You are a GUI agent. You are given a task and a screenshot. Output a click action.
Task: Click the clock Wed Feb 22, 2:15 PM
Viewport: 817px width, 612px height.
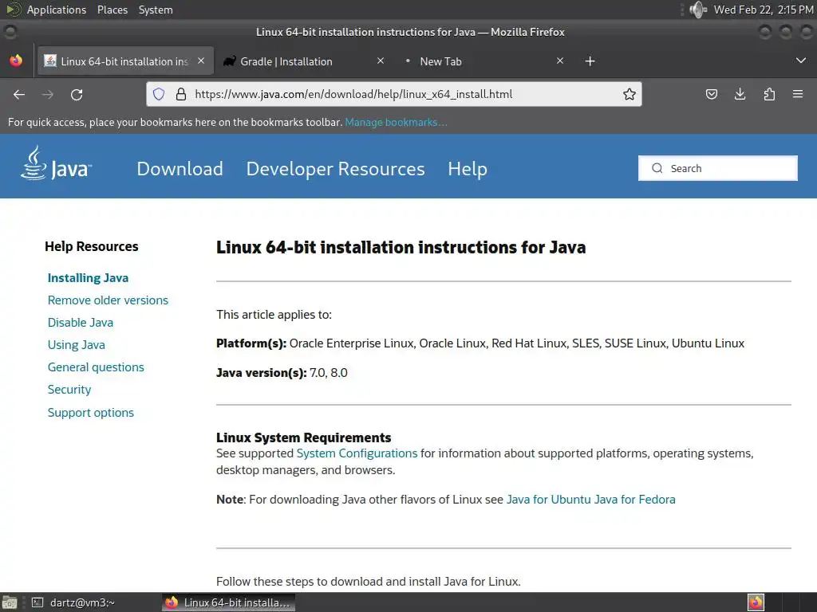(x=764, y=10)
